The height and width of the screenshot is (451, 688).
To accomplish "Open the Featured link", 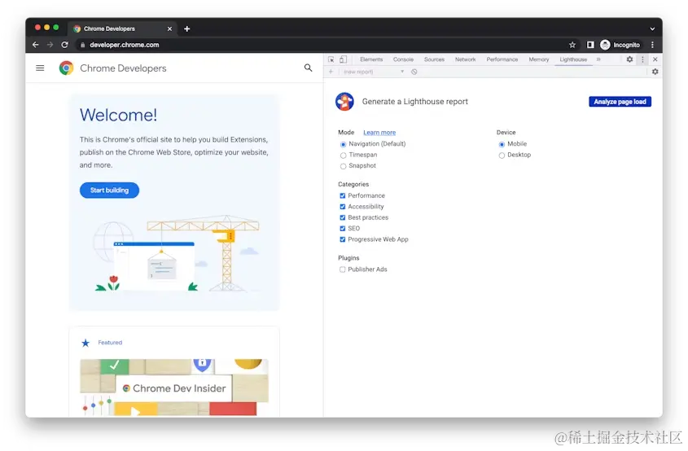I will (x=110, y=342).
